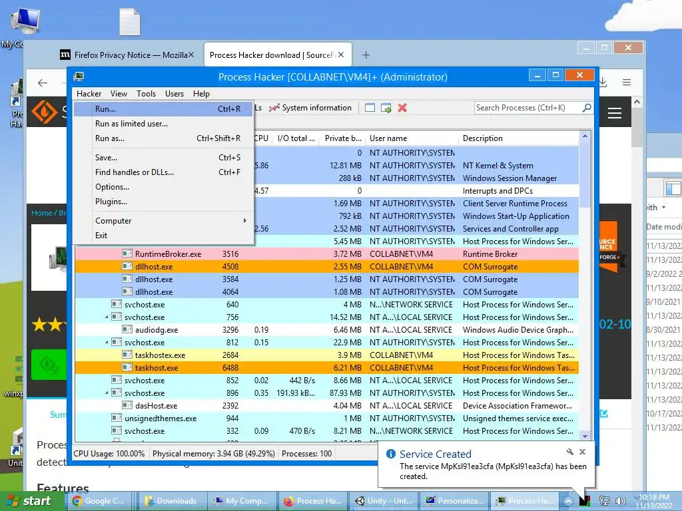Click Physical memory status bar entry

214,454
